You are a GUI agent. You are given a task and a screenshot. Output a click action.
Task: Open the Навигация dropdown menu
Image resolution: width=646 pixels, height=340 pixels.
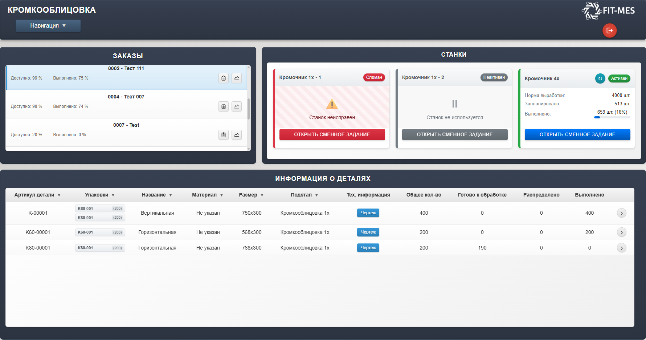(48, 26)
